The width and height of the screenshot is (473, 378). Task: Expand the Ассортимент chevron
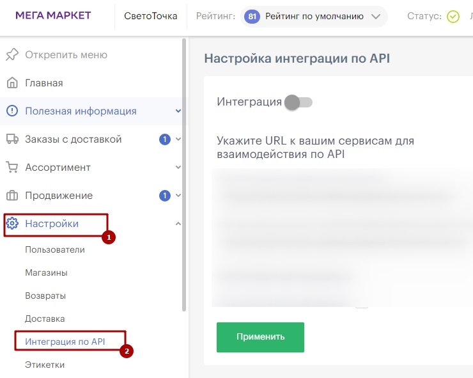178,167
